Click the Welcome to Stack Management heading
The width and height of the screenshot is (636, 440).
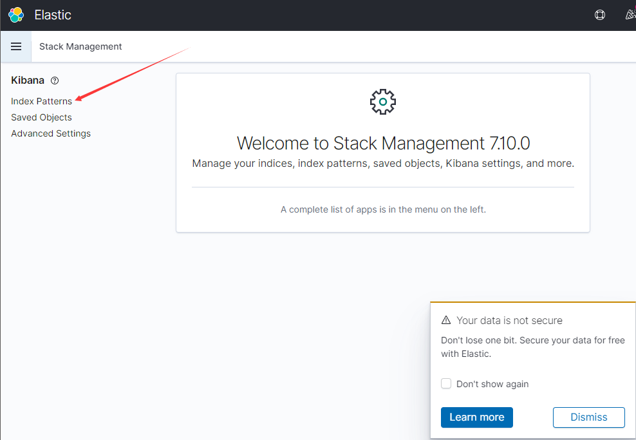(x=383, y=142)
